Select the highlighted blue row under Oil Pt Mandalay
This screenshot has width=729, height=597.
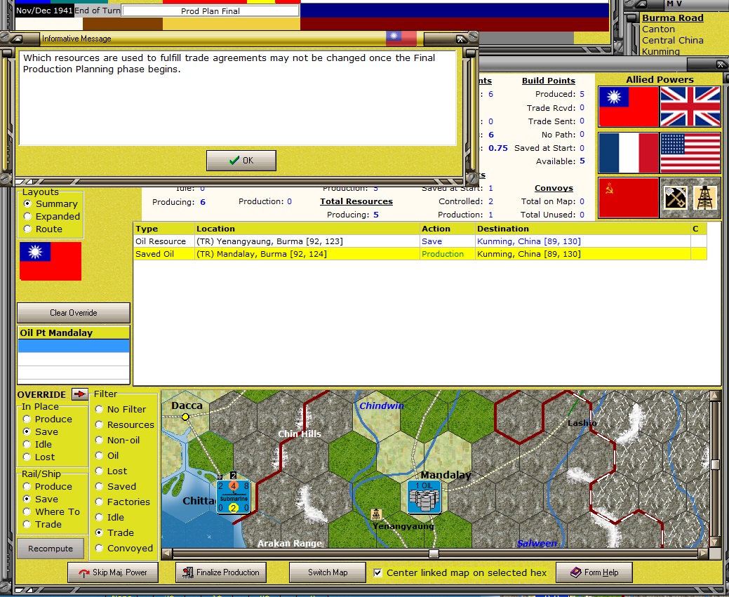point(74,345)
